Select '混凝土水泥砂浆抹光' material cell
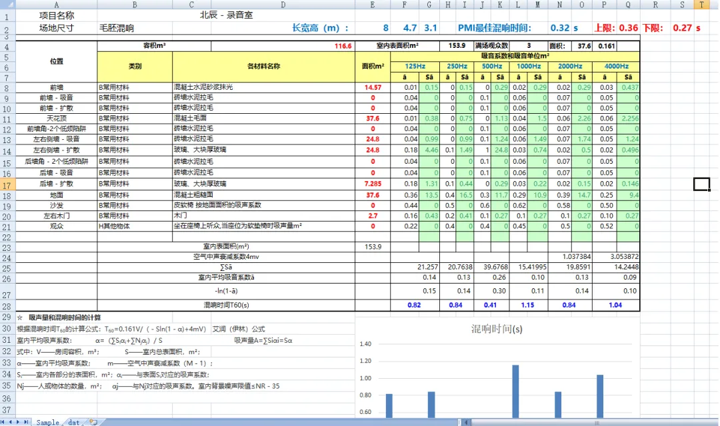This screenshot has height=426, width=720. pos(263,88)
